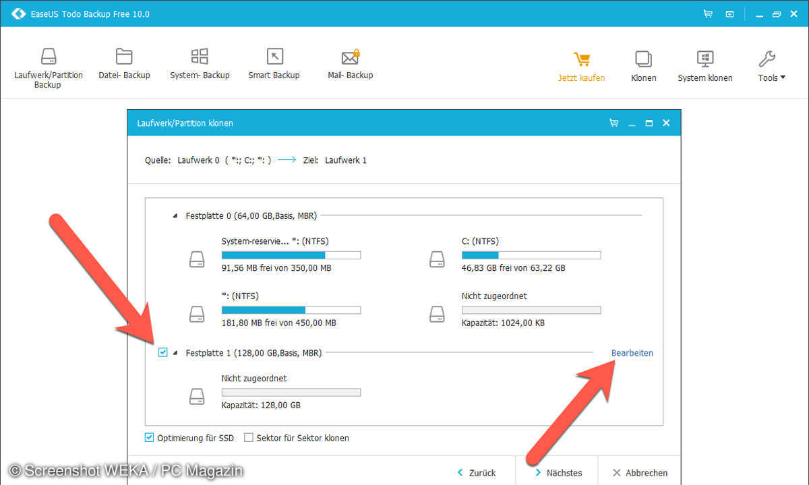This screenshot has width=809, height=485.
Task: Click the System-reserviert partition usage bar
Action: (x=291, y=255)
